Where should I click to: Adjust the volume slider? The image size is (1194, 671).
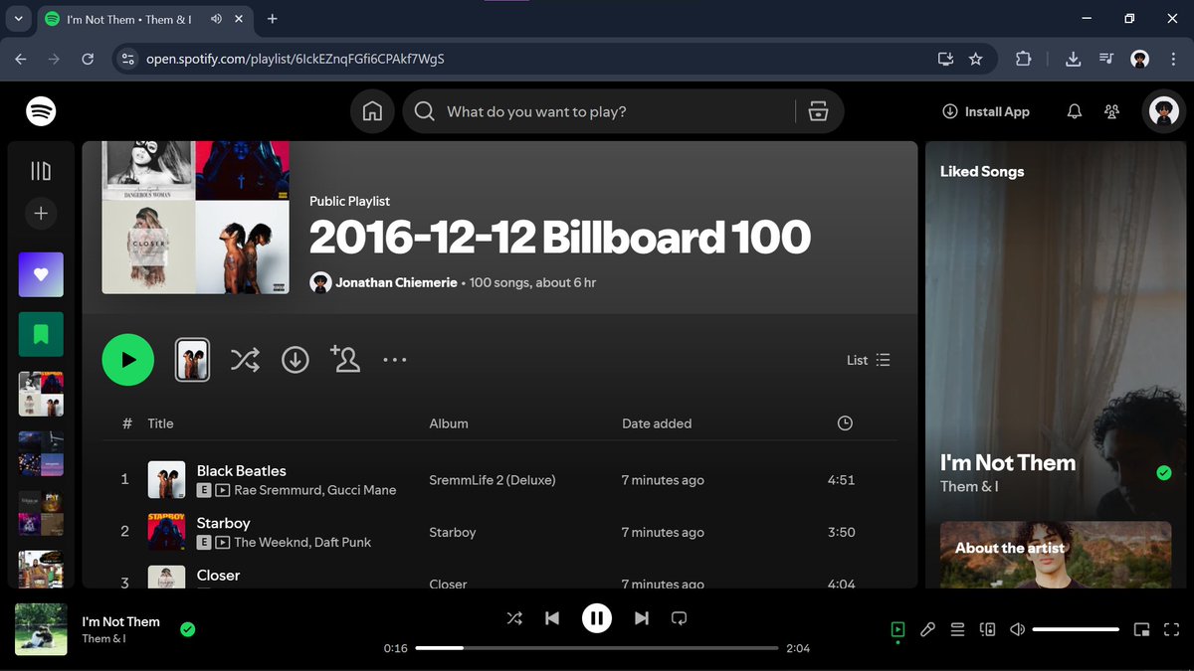coord(1076,629)
